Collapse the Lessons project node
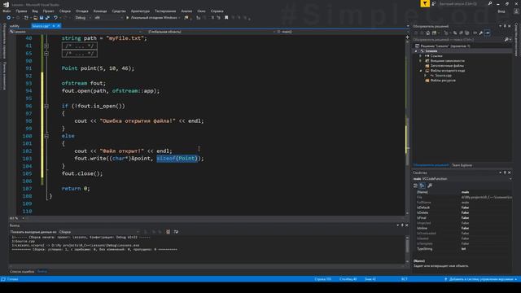The width and height of the screenshot is (521, 293). click(x=416, y=51)
